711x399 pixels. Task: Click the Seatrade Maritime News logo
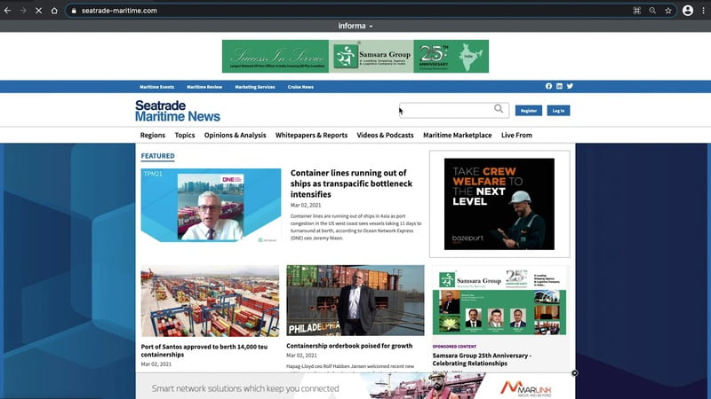[x=177, y=111]
